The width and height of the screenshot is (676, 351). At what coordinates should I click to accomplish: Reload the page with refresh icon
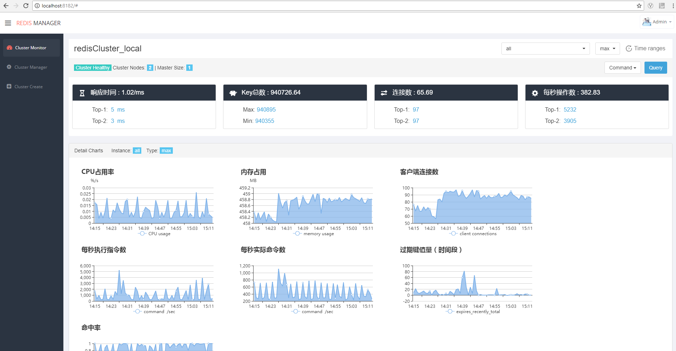(26, 6)
